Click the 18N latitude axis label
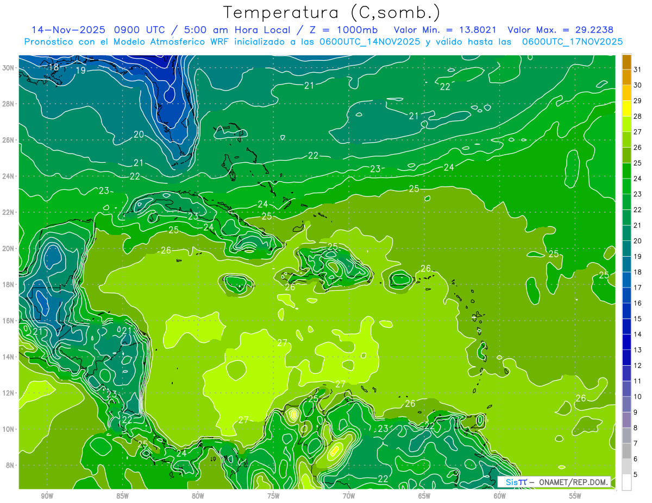This screenshot has width=652, height=503. (9, 284)
